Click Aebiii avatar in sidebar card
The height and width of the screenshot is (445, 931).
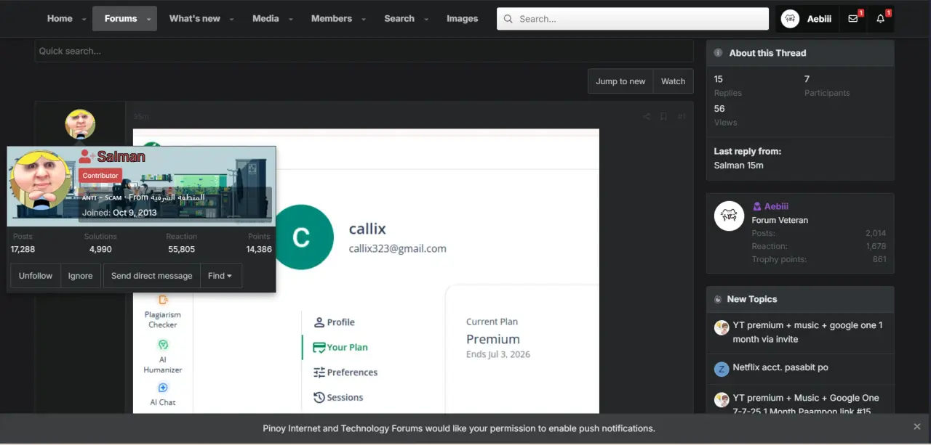[x=729, y=216]
